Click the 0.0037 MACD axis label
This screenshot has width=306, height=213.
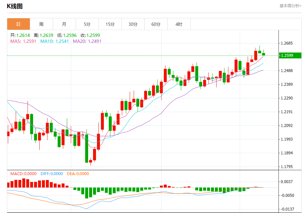(x=287, y=182)
